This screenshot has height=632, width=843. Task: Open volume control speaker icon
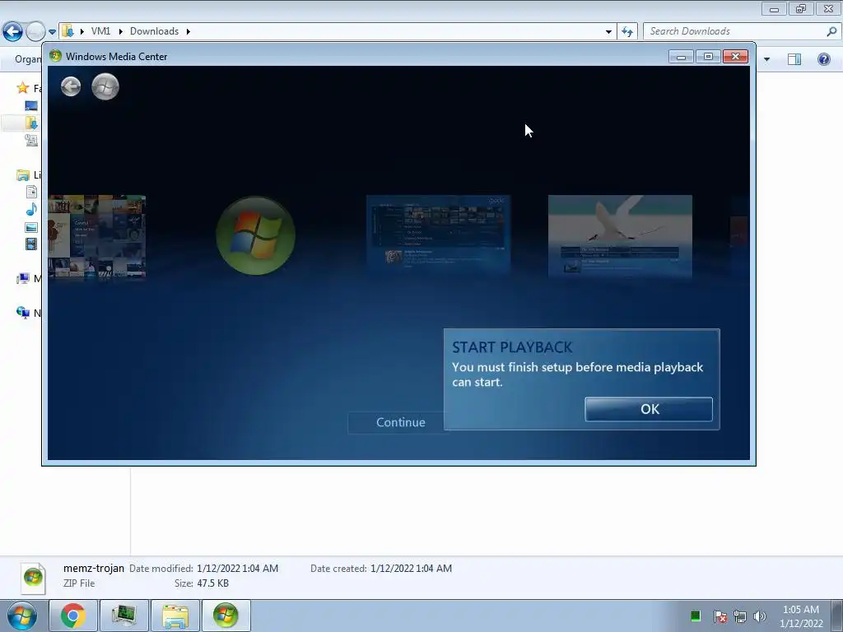click(x=759, y=616)
